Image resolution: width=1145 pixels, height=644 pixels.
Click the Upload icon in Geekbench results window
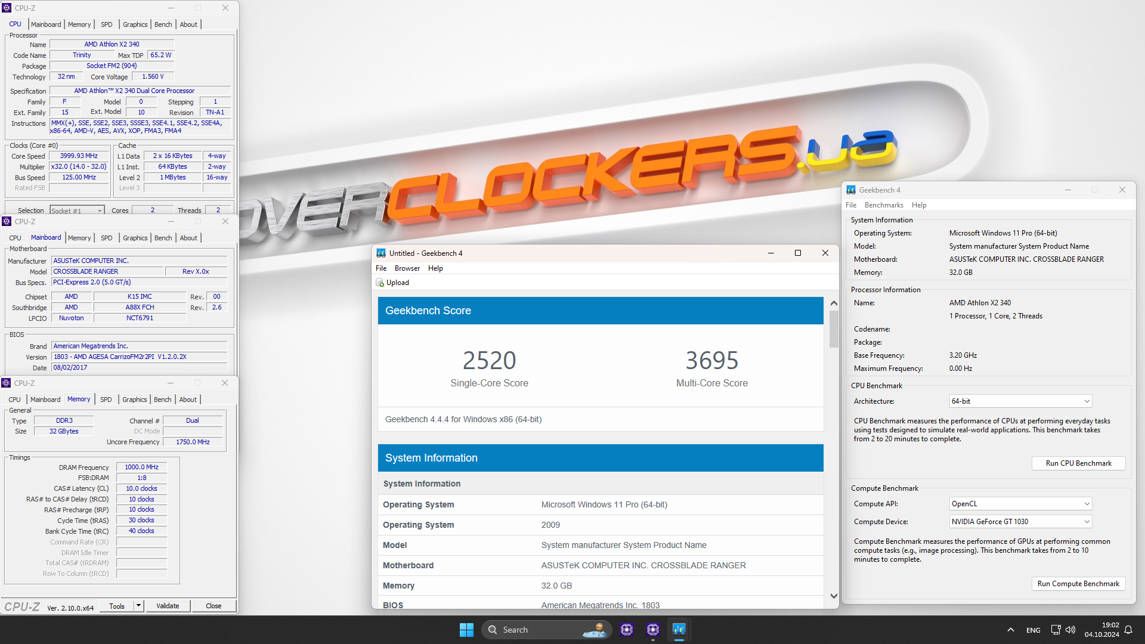click(x=380, y=283)
